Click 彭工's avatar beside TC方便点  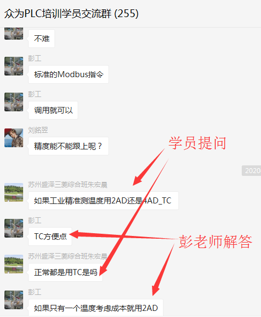click(14, 228)
